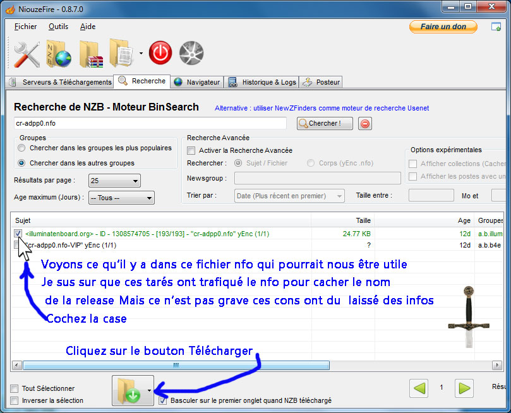Select the Corps (yEnc .nfo) radio option
This screenshot has width=511, height=413.
pyautogui.click(x=311, y=163)
